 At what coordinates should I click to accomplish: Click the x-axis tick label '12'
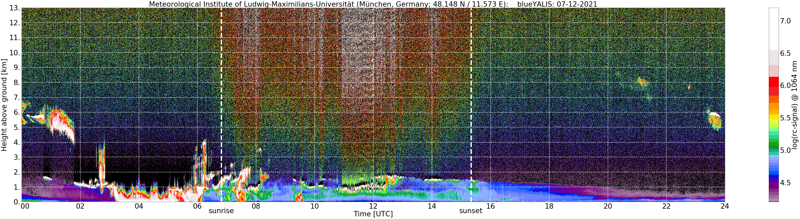pos(373,206)
